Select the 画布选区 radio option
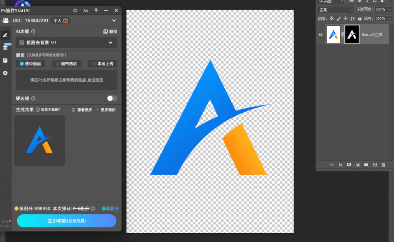Viewport: 394px width, 242px height. (x=67, y=64)
